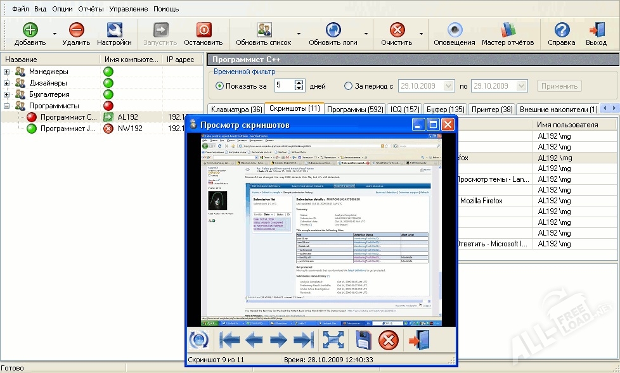Select the За период с radio button

[x=348, y=86]
